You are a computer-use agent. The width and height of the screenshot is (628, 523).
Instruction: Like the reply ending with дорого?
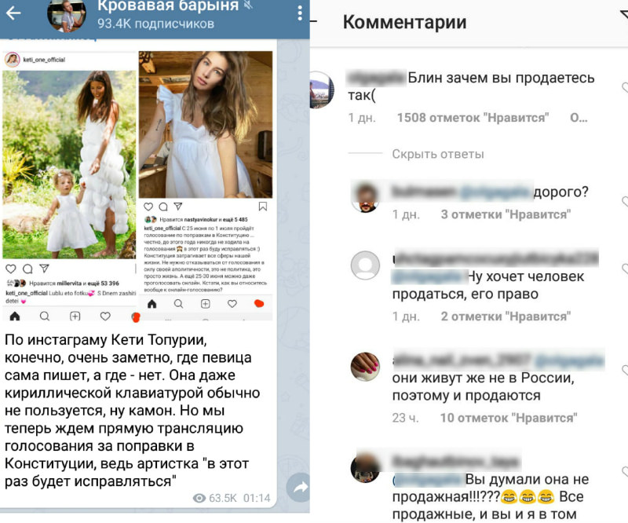pos(624,201)
